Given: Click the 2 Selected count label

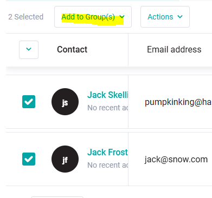Looking at the screenshot, I should [x=26, y=17].
